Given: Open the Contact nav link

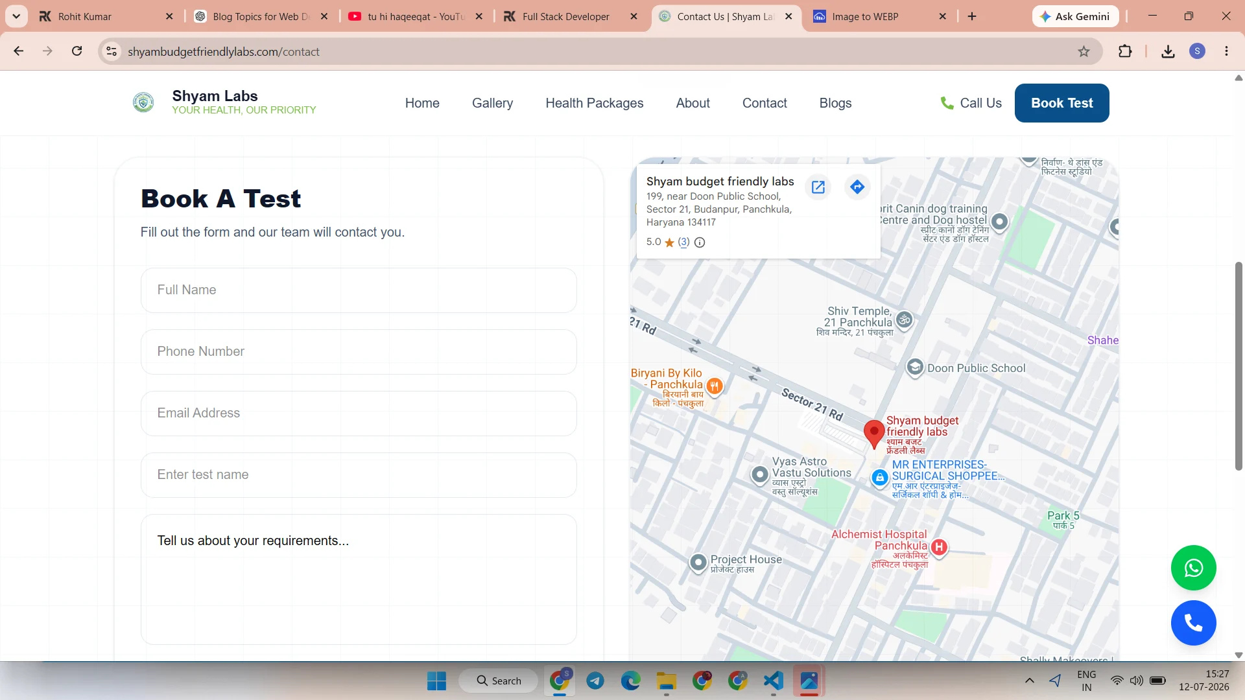Looking at the screenshot, I should [765, 103].
